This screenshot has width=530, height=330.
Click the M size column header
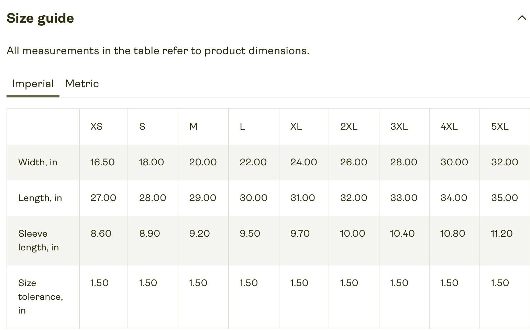click(x=193, y=127)
